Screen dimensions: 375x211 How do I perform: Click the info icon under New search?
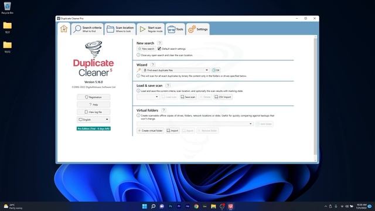138,55
